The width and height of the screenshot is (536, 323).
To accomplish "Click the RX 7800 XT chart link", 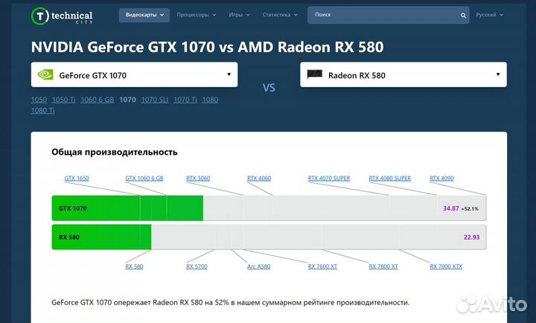I will coord(383,266).
